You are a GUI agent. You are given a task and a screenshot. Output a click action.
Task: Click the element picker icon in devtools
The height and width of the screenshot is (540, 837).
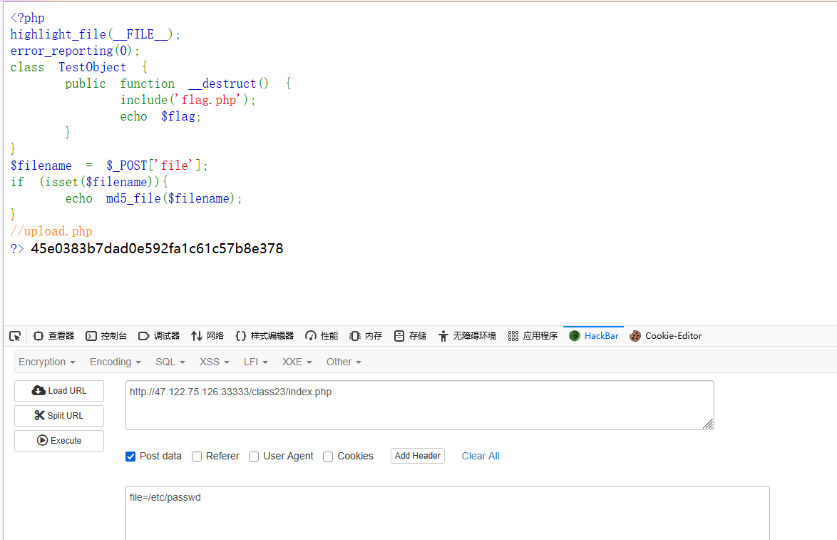pos(15,336)
